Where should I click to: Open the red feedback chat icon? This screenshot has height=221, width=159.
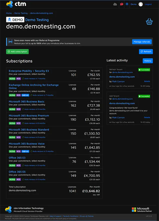tap(122, 4)
